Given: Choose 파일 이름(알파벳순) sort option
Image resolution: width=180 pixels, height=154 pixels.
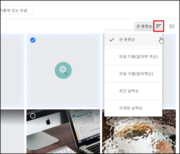Looking at the screenshot, I should [133, 74].
